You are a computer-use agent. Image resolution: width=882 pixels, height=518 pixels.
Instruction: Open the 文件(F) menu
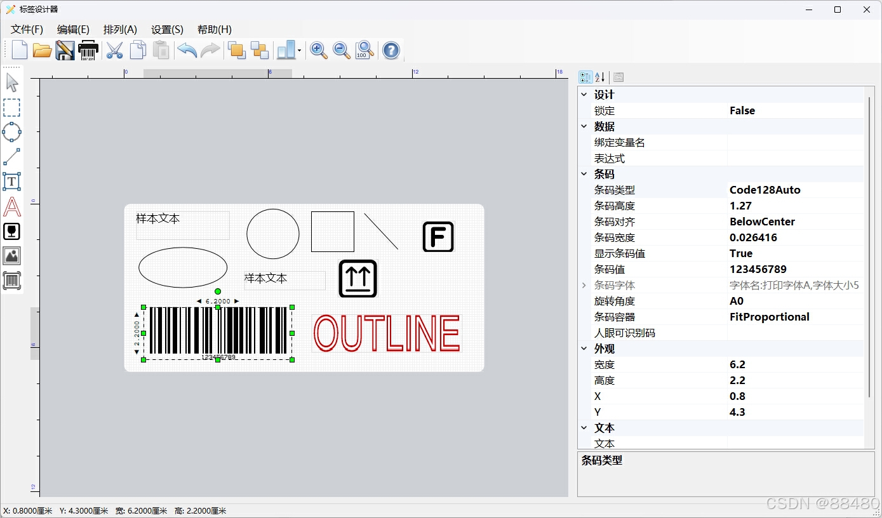click(x=27, y=29)
